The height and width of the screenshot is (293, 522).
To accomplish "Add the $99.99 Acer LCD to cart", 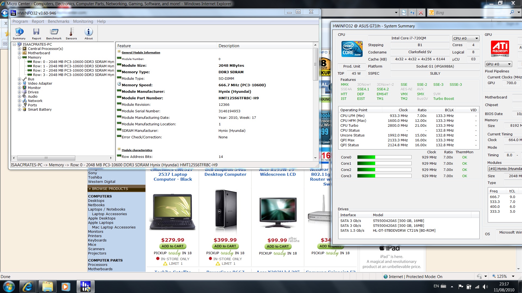I will (x=278, y=247).
